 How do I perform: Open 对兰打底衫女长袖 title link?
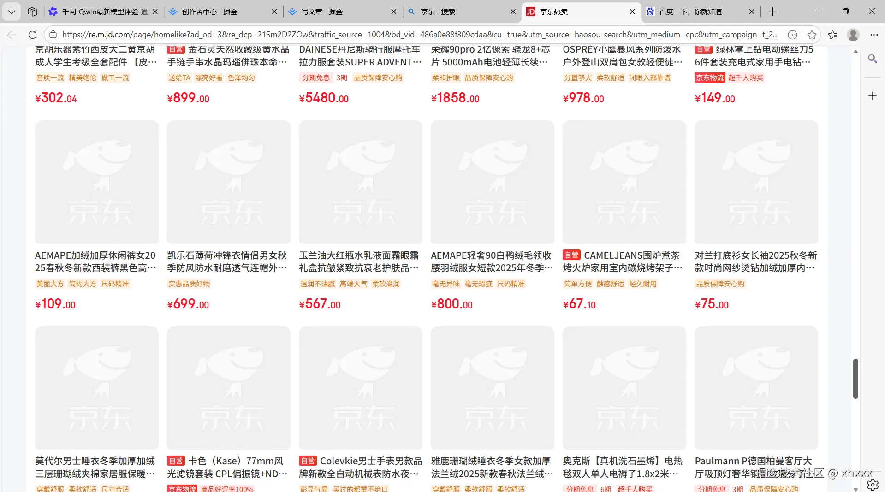click(756, 261)
